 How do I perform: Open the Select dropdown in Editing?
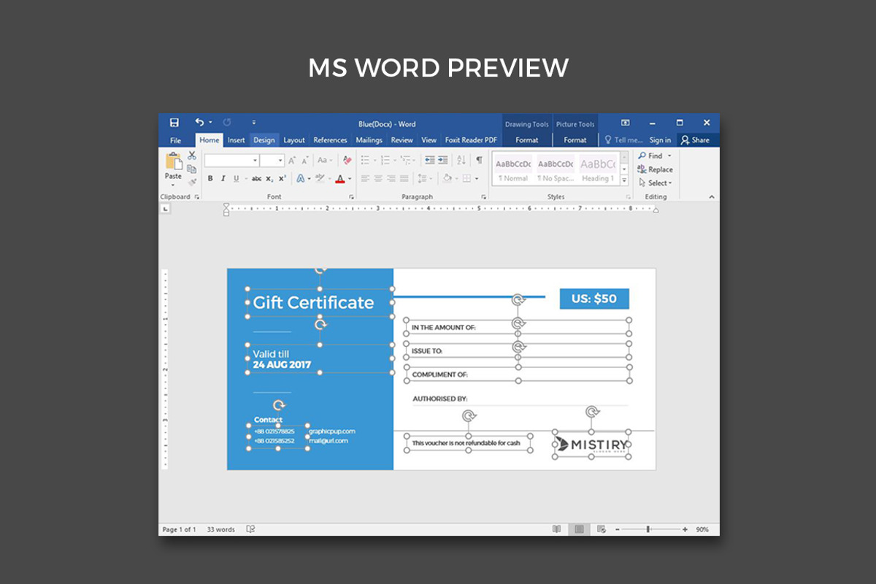point(656,182)
